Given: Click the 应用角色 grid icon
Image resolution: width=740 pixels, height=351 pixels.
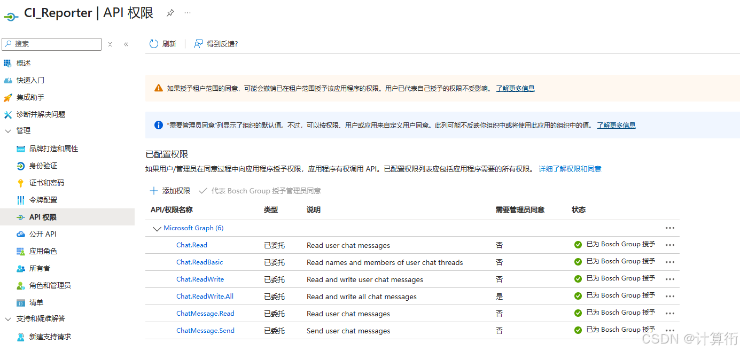Looking at the screenshot, I should click(21, 251).
